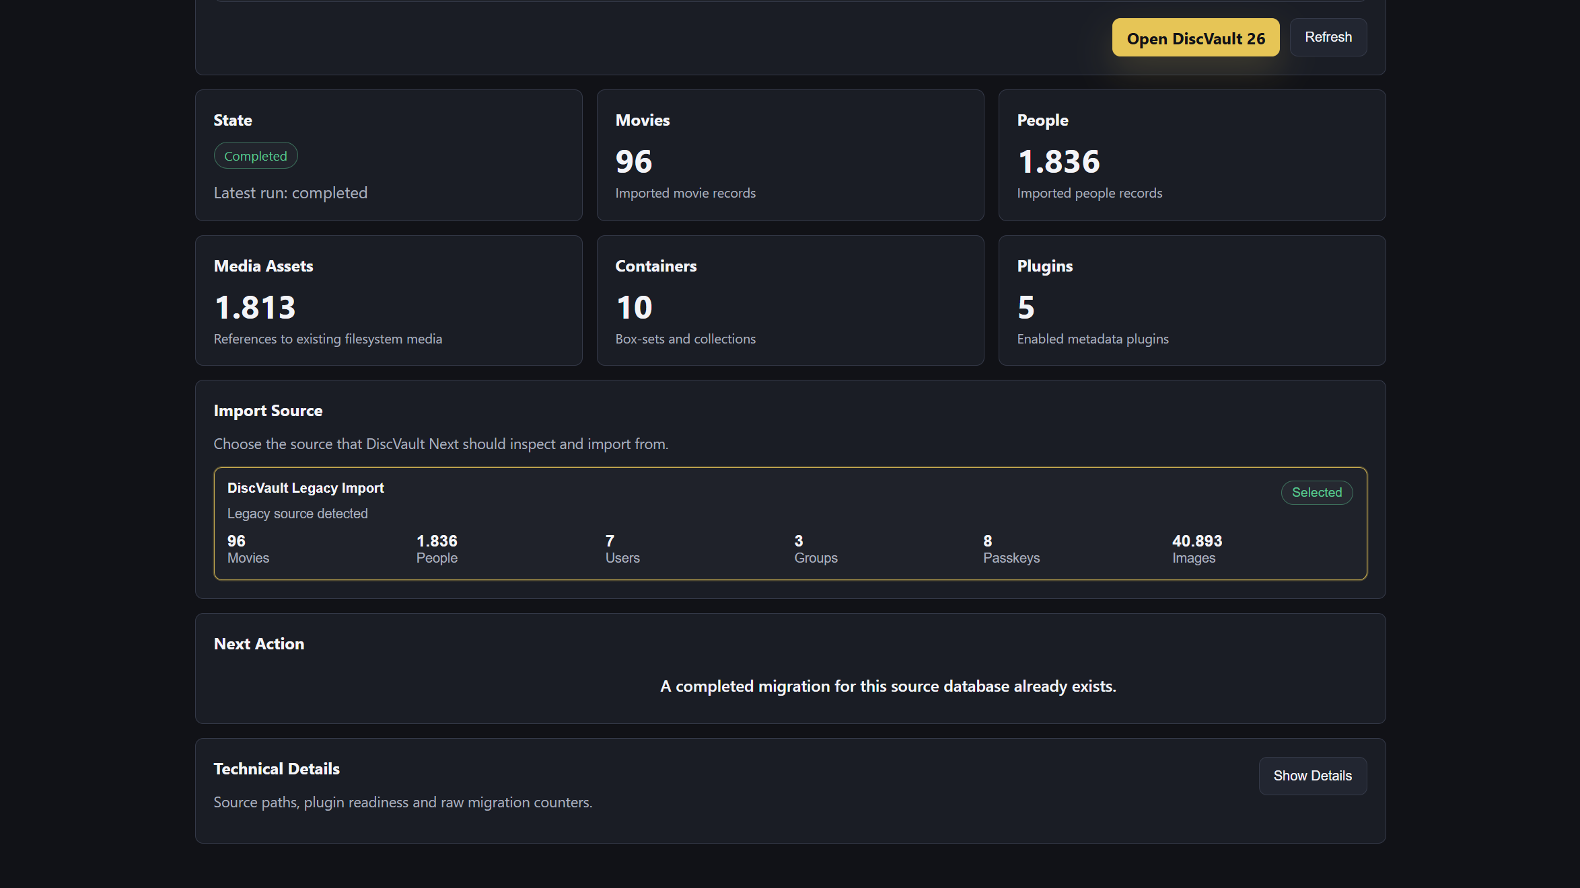Click the Refresh button

(1328, 38)
